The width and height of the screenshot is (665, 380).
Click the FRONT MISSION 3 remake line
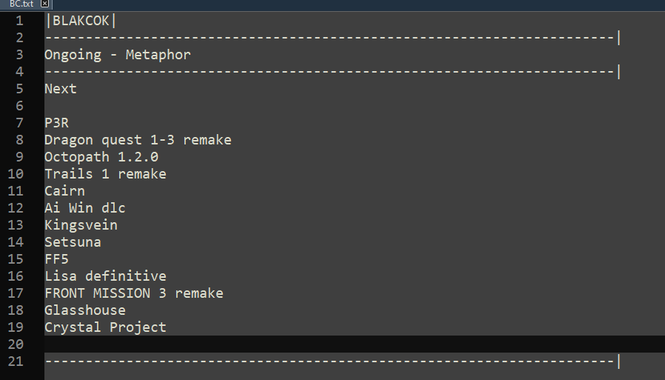click(134, 293)
